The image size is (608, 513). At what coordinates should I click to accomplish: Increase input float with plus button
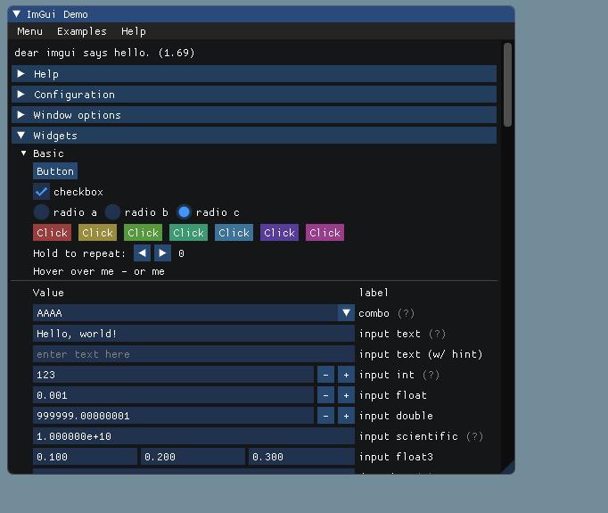(346, 395)
